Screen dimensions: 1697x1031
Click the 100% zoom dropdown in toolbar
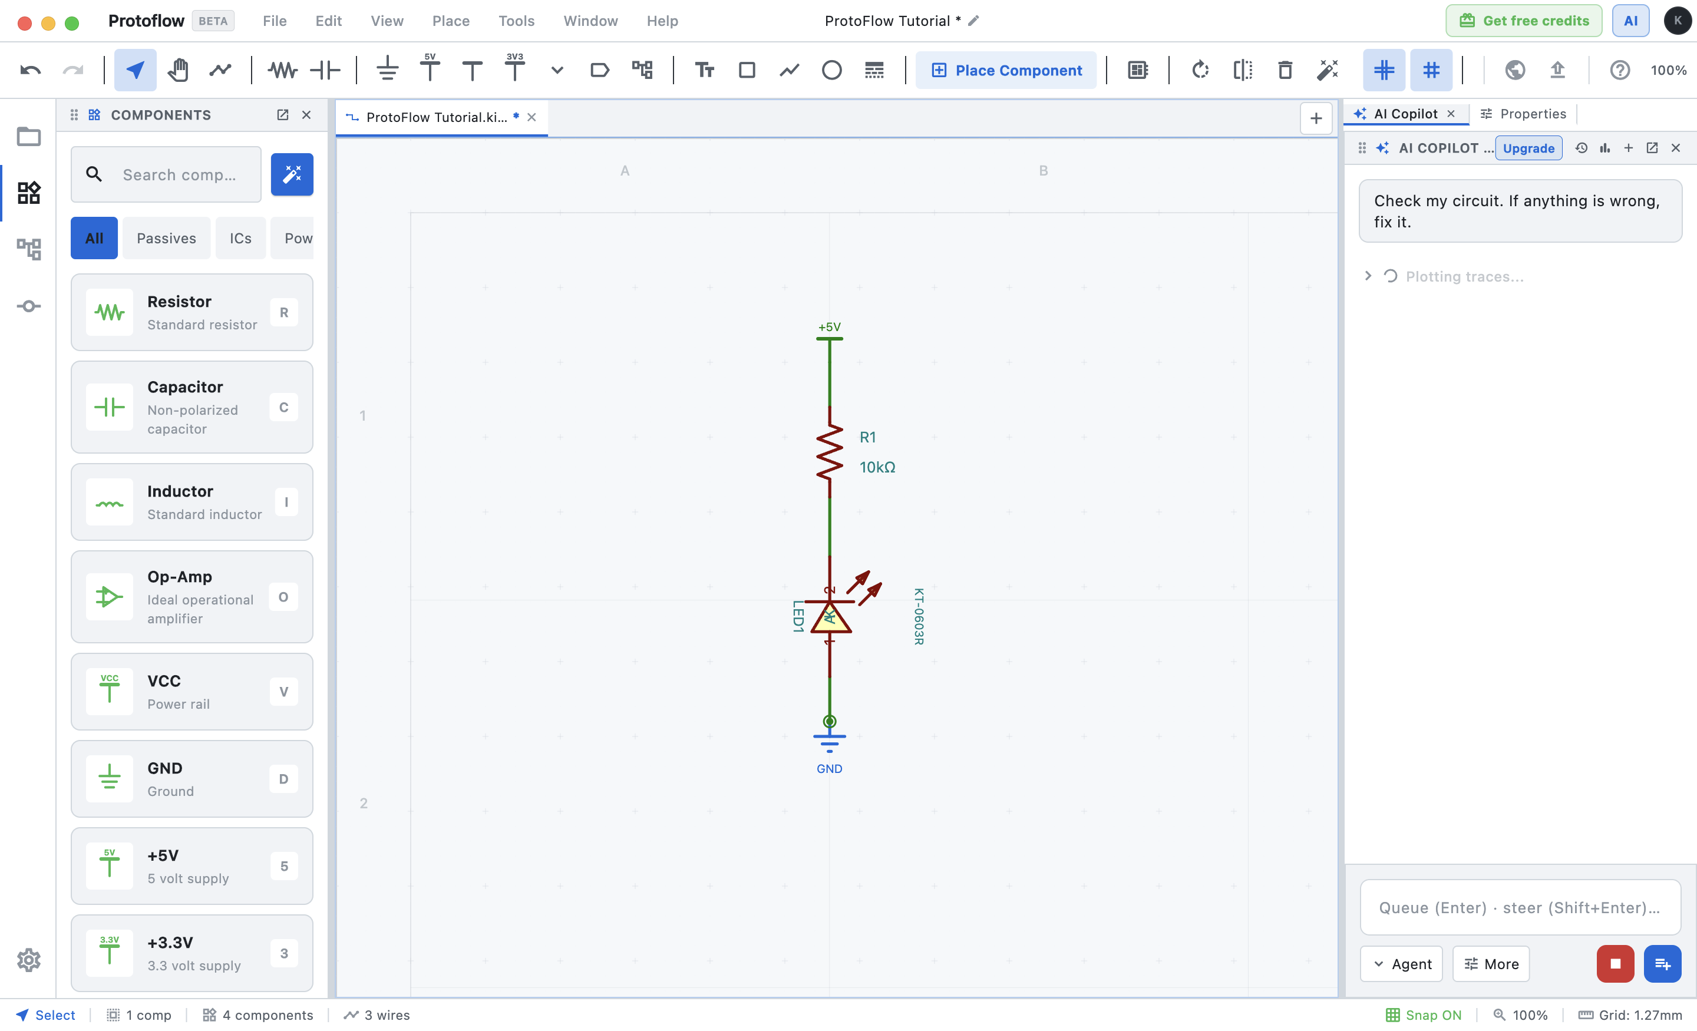point(1668,70)
